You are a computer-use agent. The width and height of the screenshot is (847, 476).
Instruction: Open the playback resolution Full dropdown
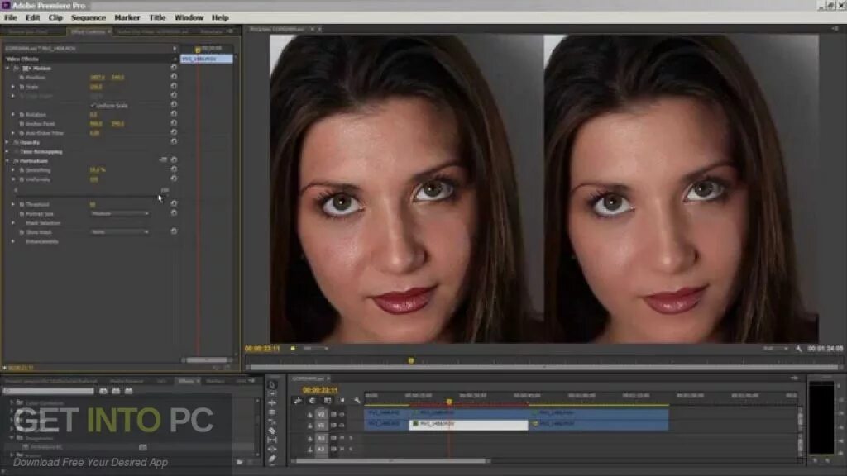775,349
